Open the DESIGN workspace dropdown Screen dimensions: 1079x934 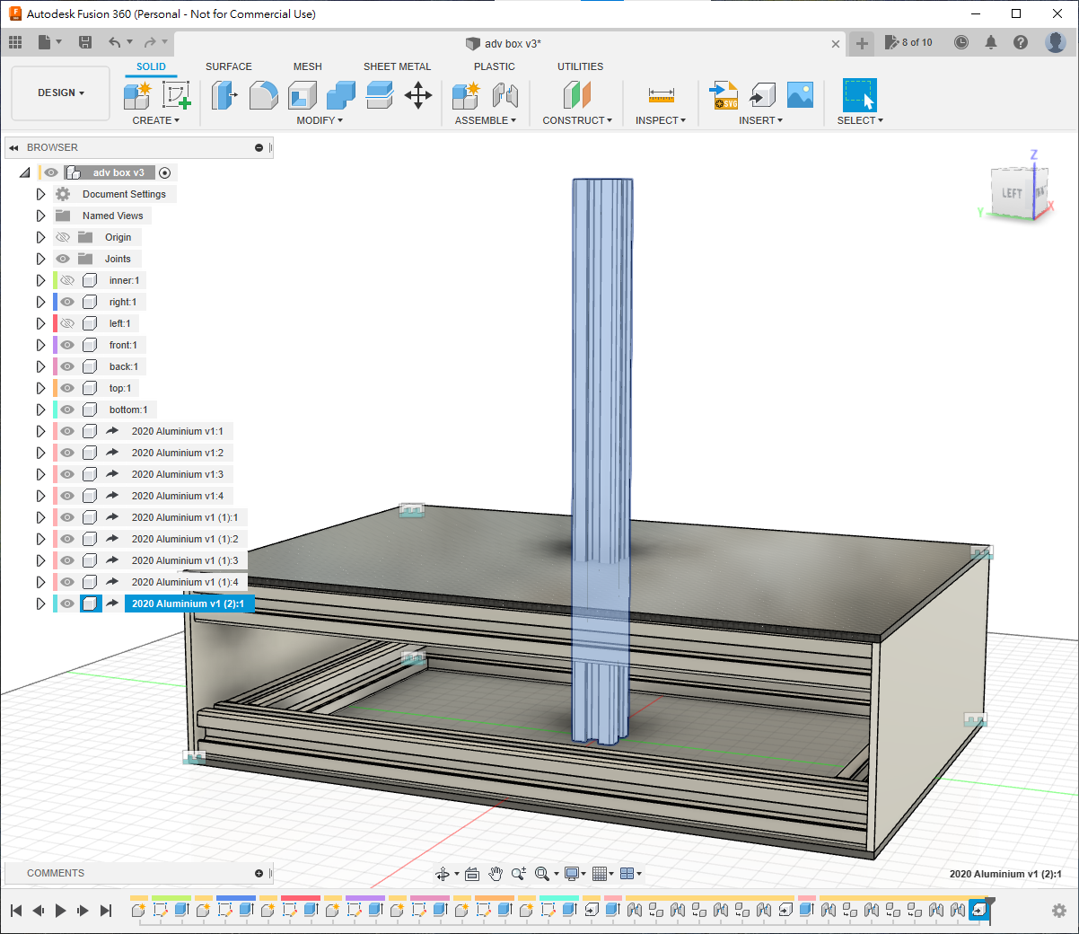[60, 93]
